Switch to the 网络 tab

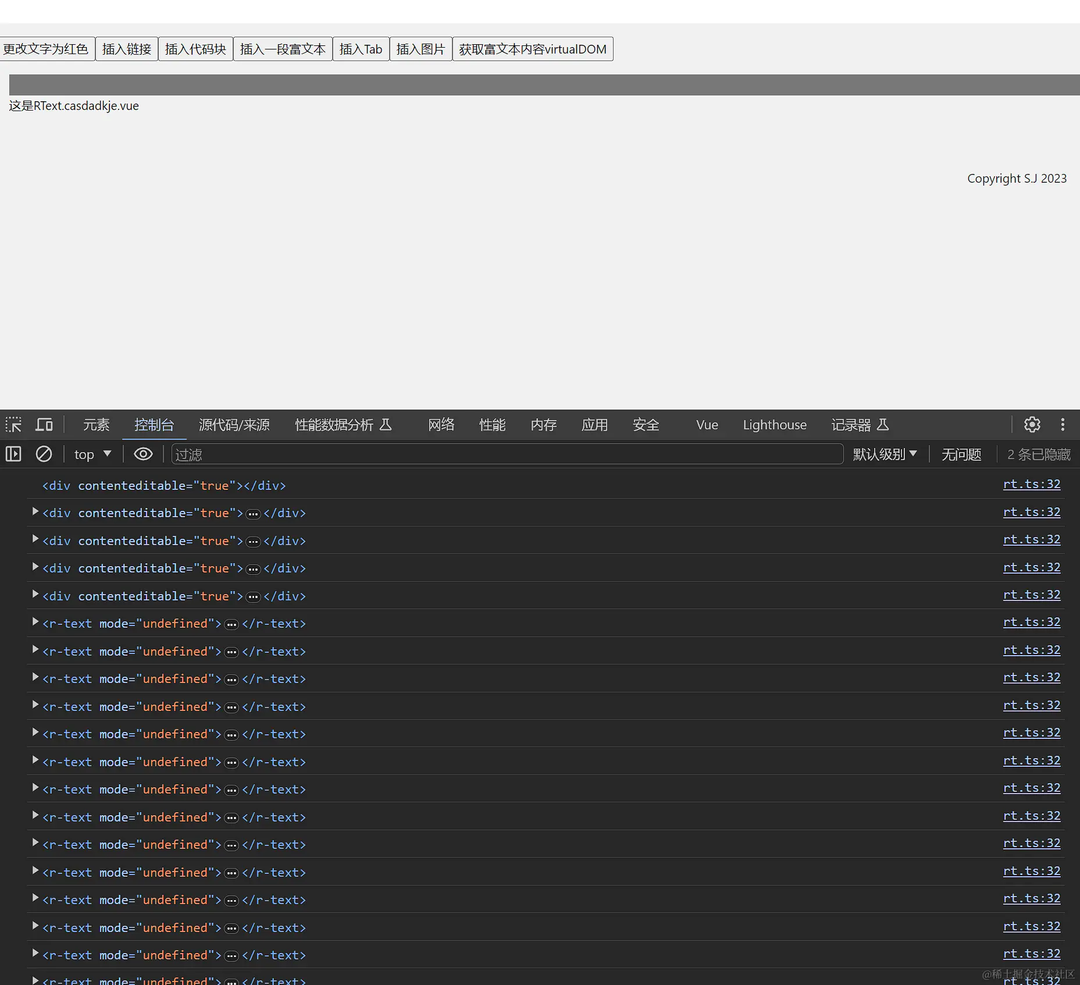(441, 425)
